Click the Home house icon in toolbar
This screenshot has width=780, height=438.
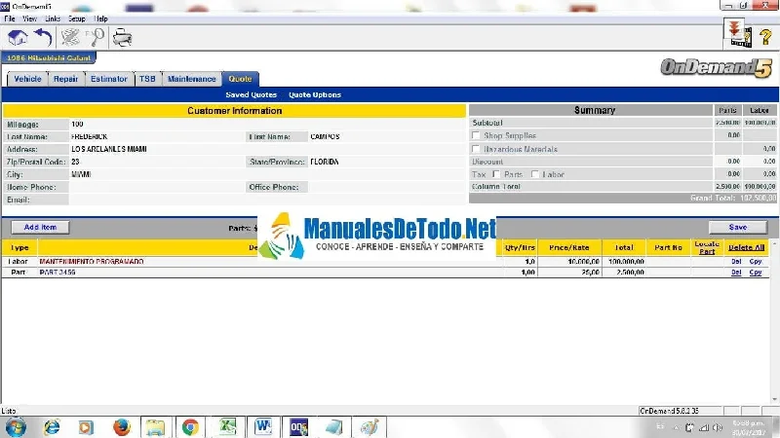[18, 38]
